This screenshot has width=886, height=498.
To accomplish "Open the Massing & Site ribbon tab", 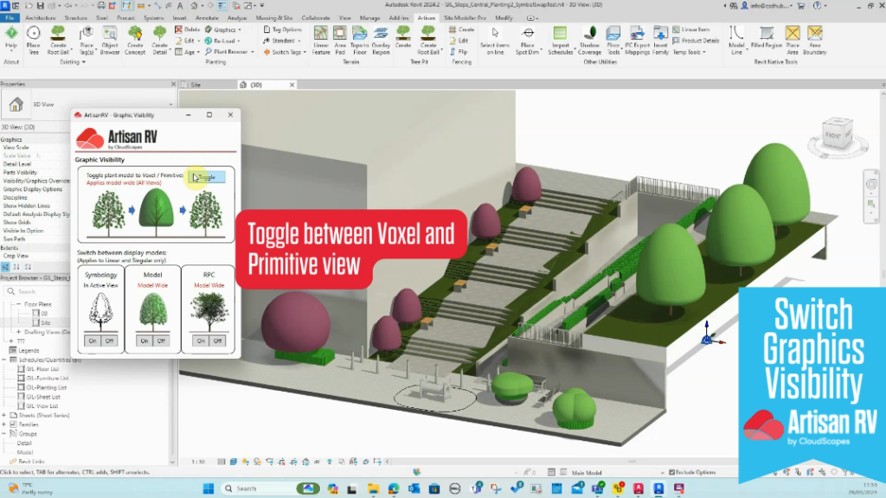I will [275, 16].
